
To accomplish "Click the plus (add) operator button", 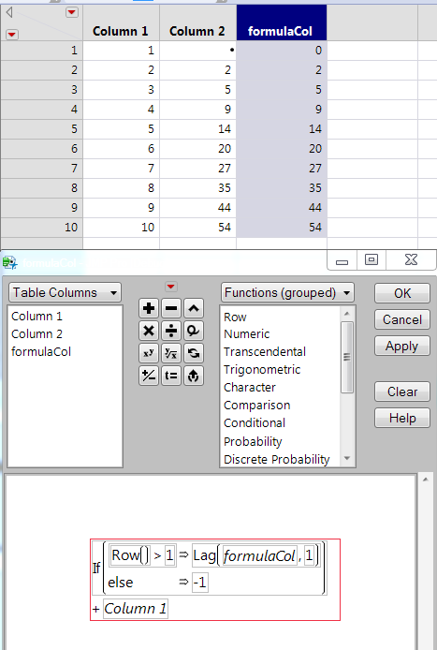I will 149,308.
